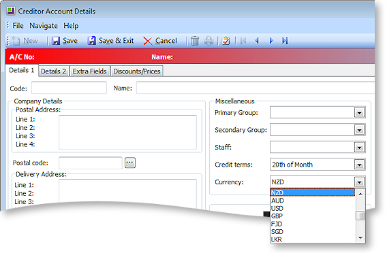The height and width of the screenshot is (253, 385).
Task: Open the Secondary Group dropdown
Action: [360, 130]
